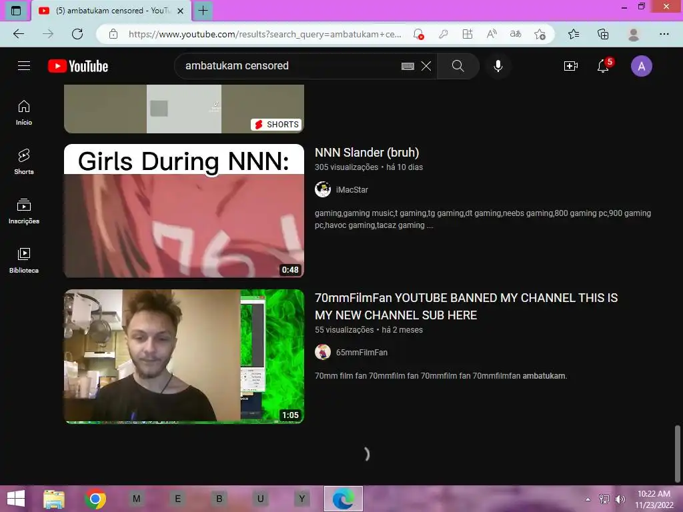This screenshot has width=683, height=512.
Task: Open the apps grid icon in address bar
Action: [468, 34]
